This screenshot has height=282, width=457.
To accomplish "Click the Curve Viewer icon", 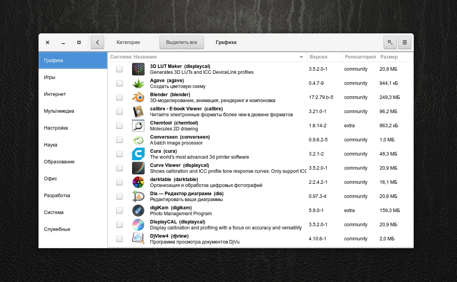I will point(138,168).
